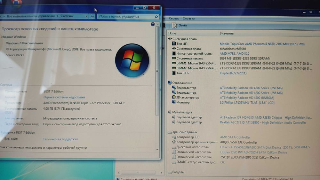Select the 64-разрядная операционная система text
This screenshot has height=180, width=320.
[x=70, y=118]
